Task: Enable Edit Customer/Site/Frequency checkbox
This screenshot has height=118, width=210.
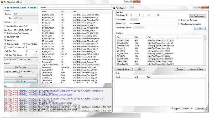Action: click(5, 33)
